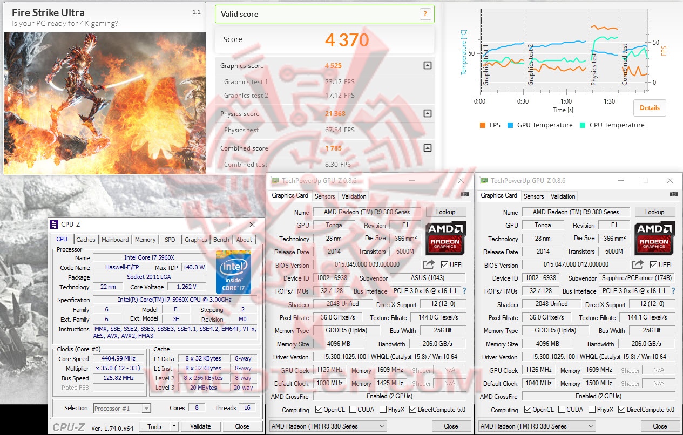Collapse the Graphics score section

pos(427,66)
